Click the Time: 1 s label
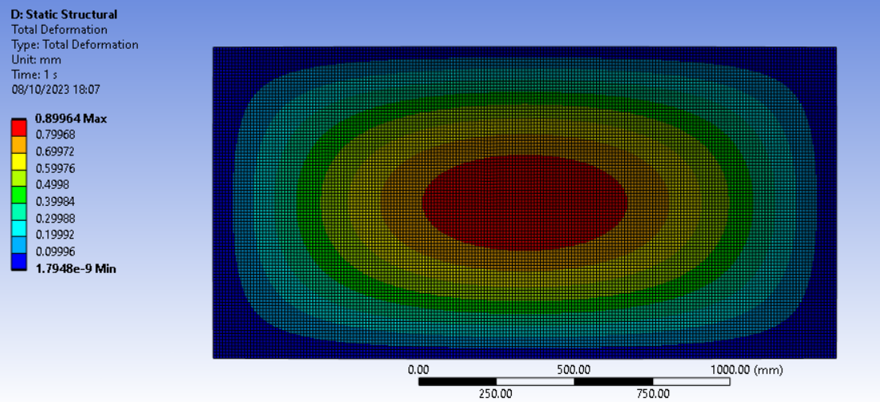 point(34,74)
